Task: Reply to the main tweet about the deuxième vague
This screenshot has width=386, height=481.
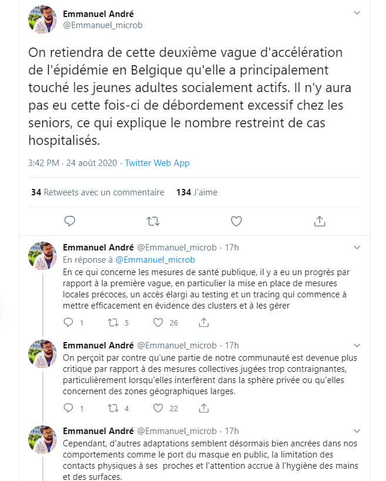Action: [69, 221]
